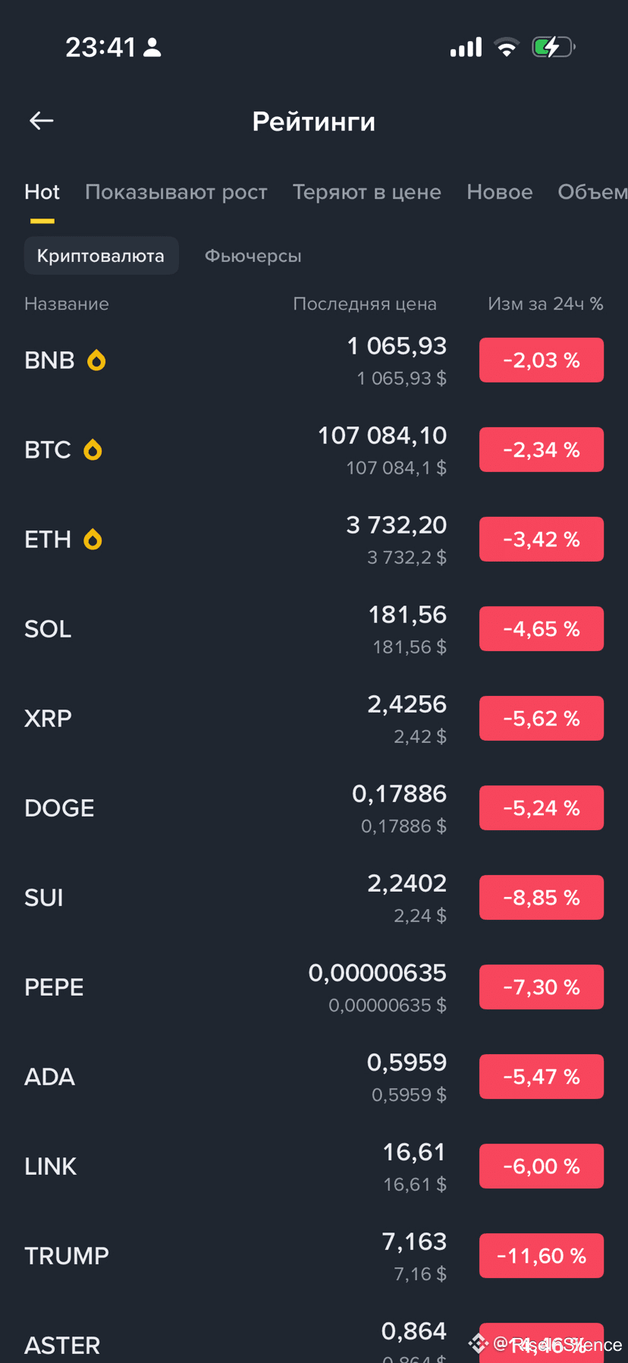The width and height of the screenshot is (628, 1363).
Task: Tap the TRUMP -11,60 % change badge
Action: tap(542, 1256)
